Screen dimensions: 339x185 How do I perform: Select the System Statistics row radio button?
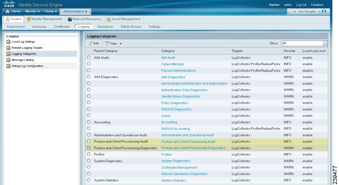coord(89,180)
